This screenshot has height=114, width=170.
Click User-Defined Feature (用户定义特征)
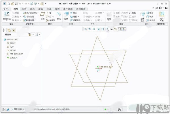click(x=31, y=13)
